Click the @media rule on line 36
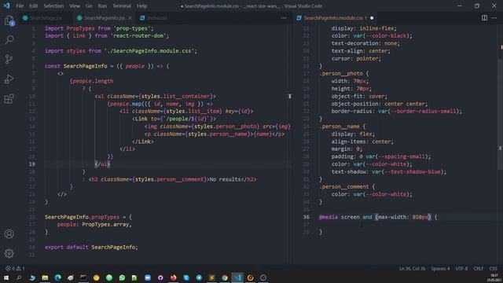This screenshot has height=283, width=503. [378, 217]
